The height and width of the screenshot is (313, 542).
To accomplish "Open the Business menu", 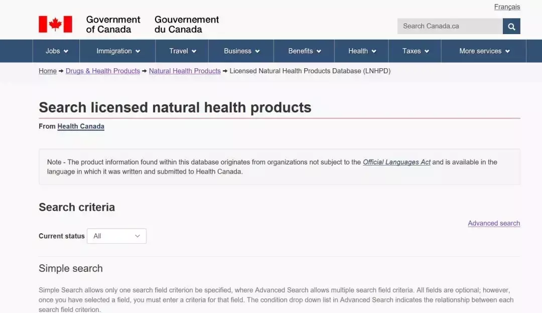I will click(241, 51).
